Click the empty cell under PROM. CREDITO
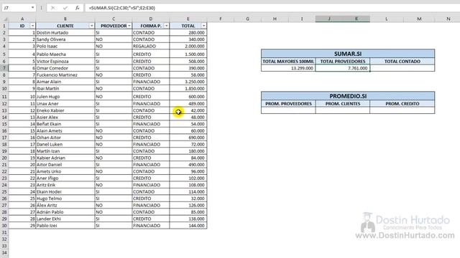Viewport: 460px width, 258px height. (x=402, y=110)
